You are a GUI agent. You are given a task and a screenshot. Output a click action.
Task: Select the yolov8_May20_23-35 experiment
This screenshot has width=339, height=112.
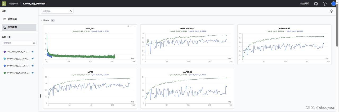pos(18,72)
